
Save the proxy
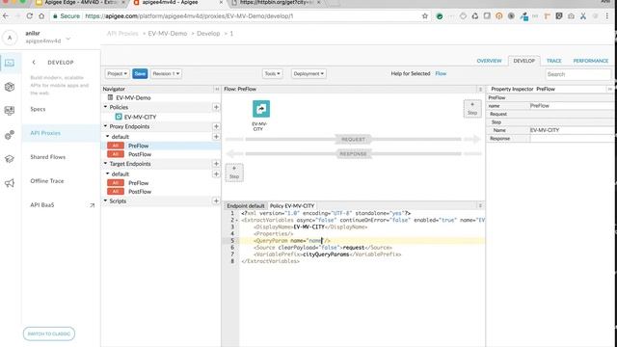tap(140, 73)
